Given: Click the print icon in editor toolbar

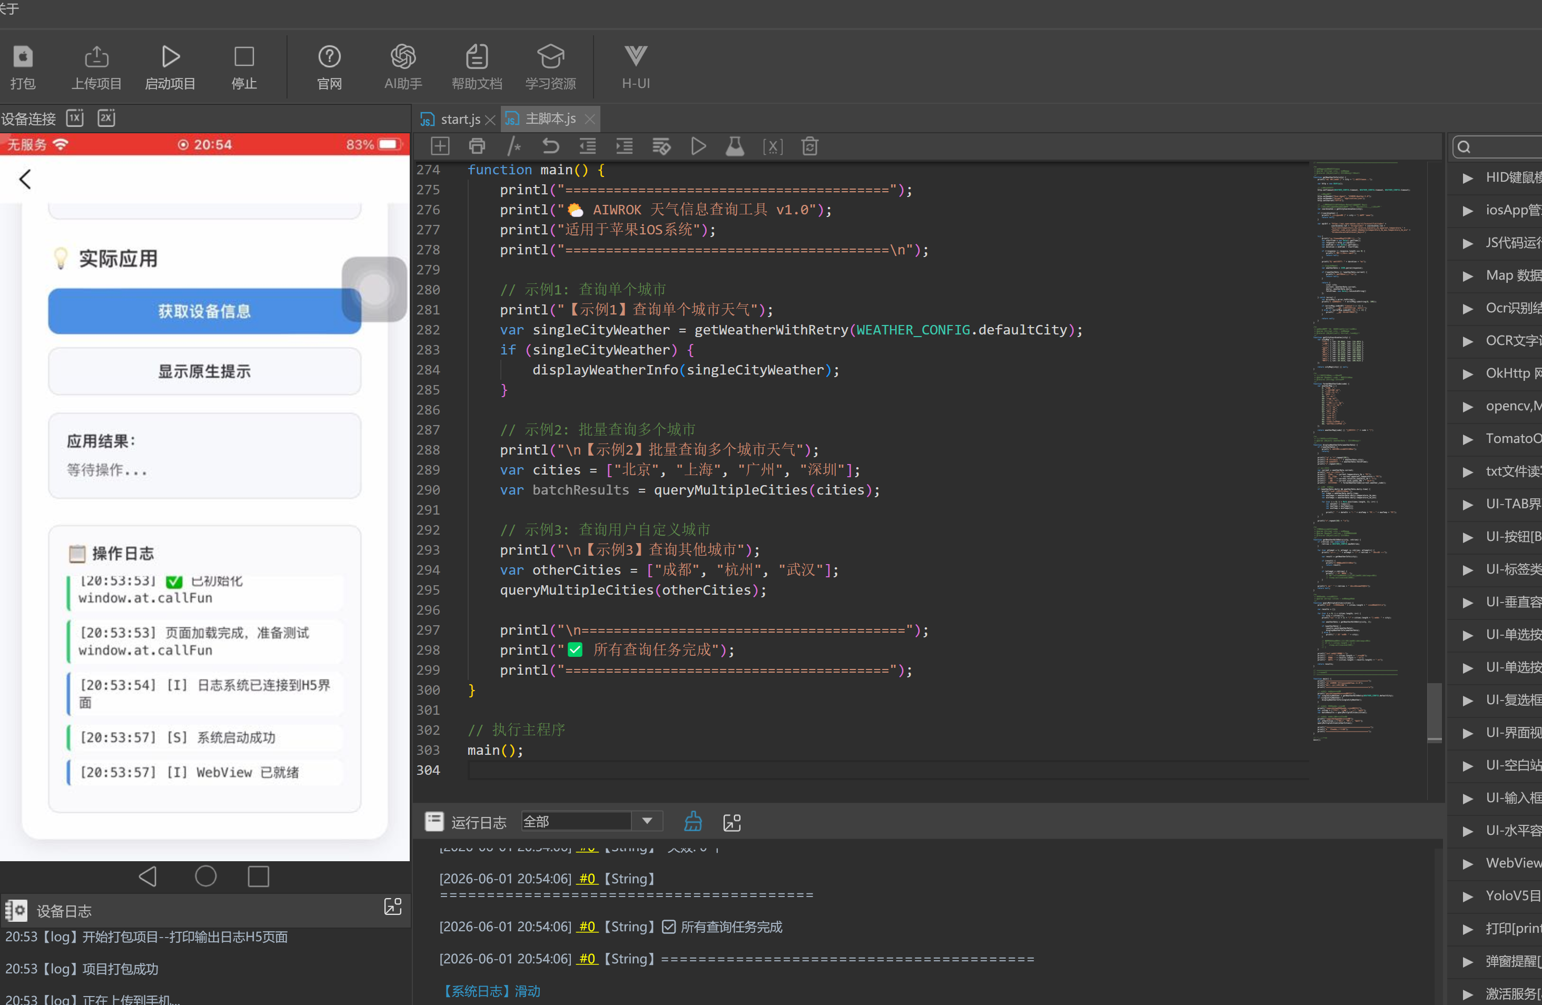Looking at the screenshot, I should [477, 146].
